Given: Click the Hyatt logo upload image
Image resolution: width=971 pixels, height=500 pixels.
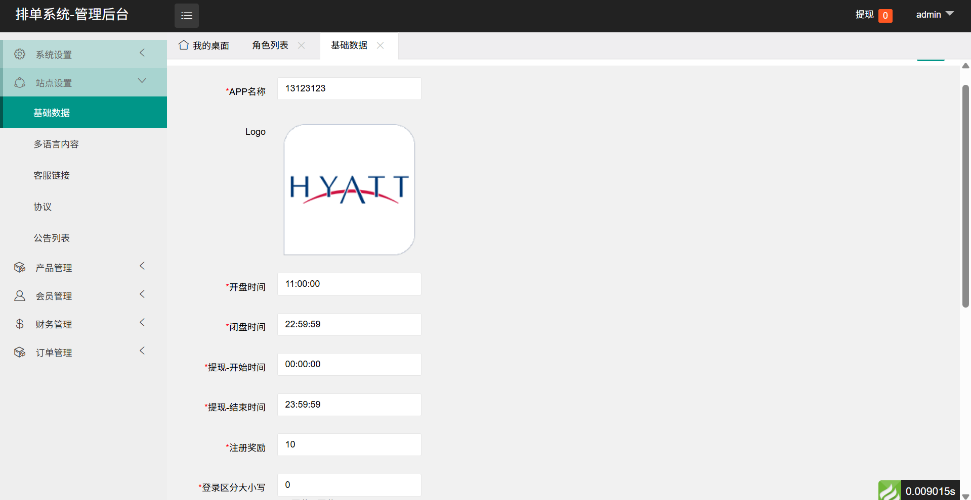Looking at the screenshot, I should click(x=349, y=189).
